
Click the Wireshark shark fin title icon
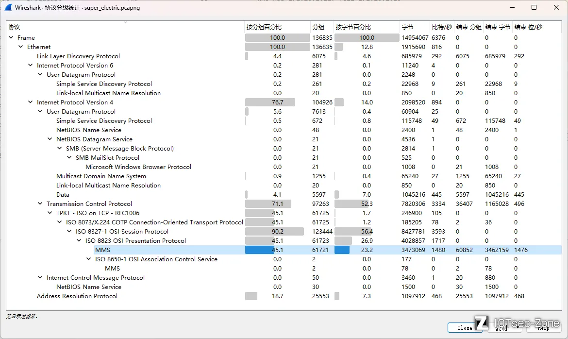coord(8,7)
